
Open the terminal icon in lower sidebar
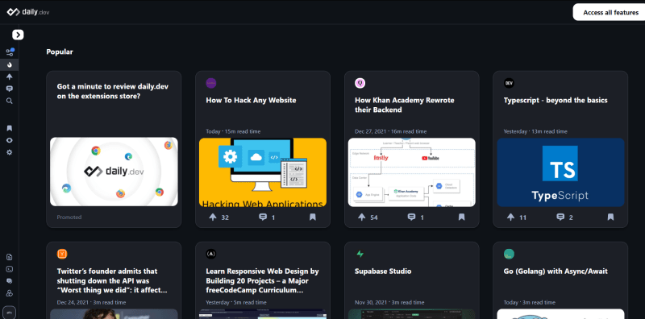[10, 269]
